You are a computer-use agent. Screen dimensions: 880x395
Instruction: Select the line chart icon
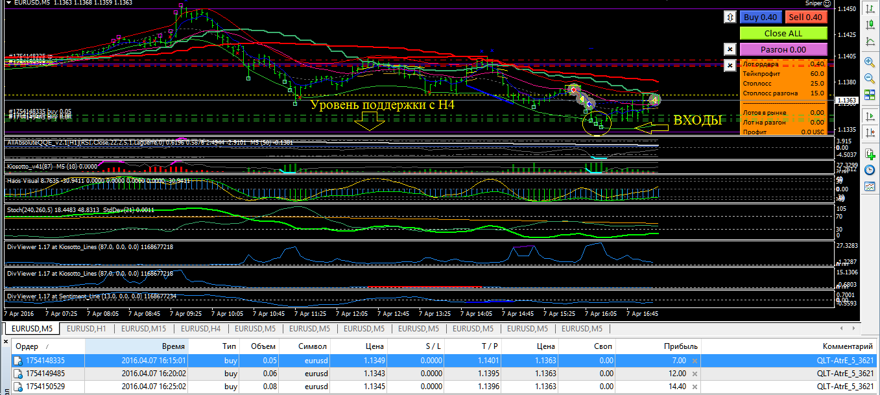pyautogui.click(x=870, y=41)
